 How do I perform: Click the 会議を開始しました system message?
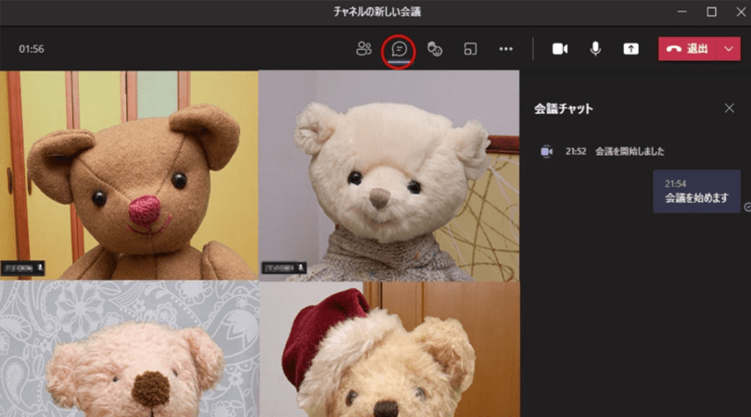coord(630,151)
